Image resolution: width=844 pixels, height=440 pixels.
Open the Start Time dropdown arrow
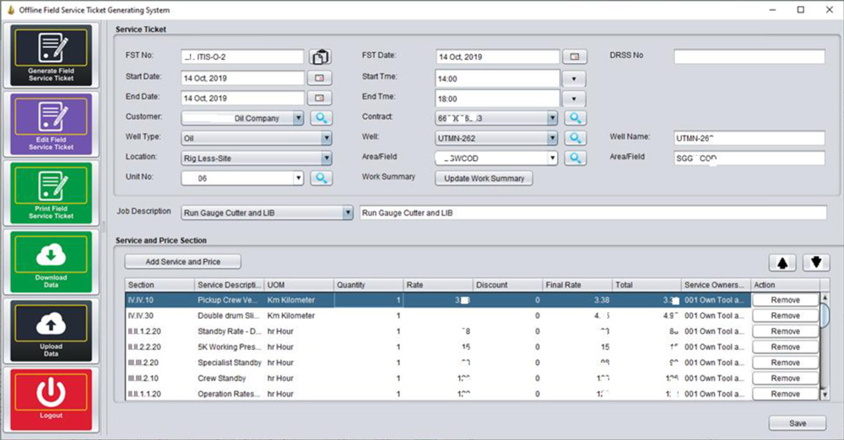[x=574, y=78]
